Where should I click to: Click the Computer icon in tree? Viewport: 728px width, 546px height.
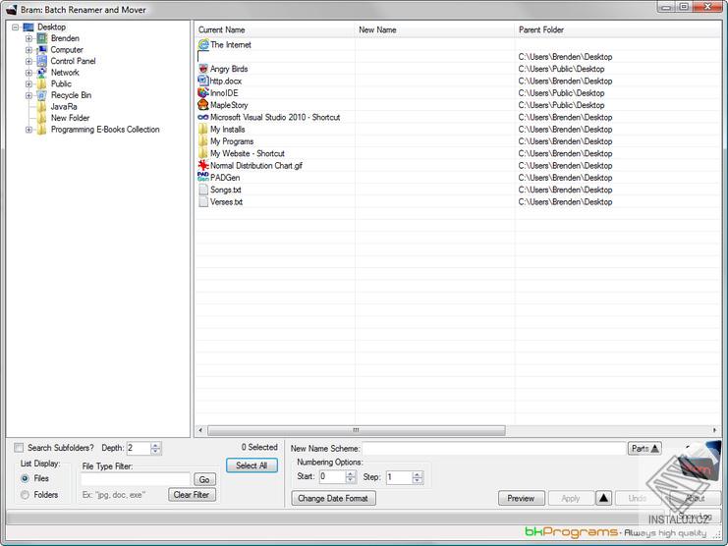coord(42,50)
